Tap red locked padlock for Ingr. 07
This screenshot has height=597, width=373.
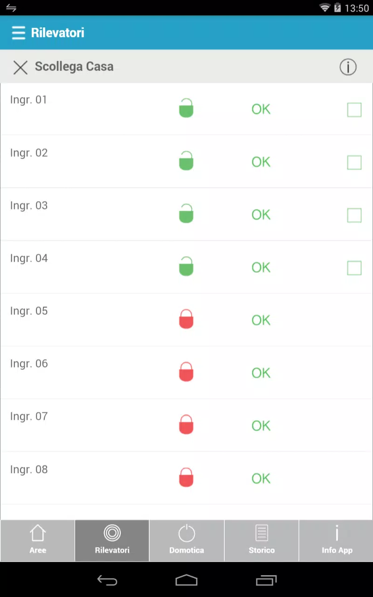point(186,424)
